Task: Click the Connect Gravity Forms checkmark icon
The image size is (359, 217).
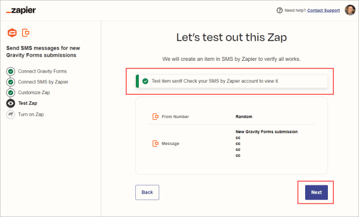Action: coord(11,71)
